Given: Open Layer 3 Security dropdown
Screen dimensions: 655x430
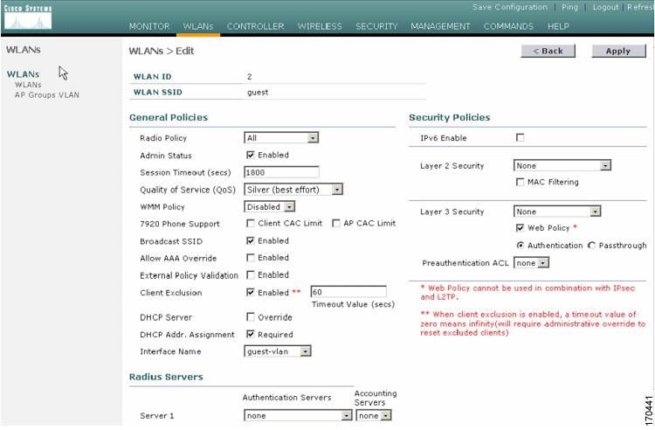Looking at the screenshot, I should pyautogui.click(x=557, y=212).
